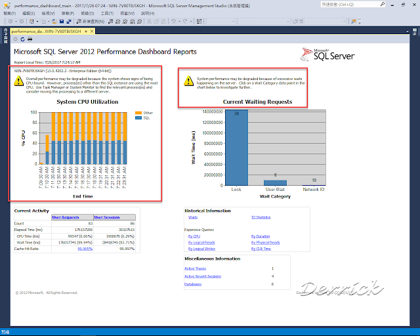
Task: Click into the Quick Launch search field
Action: pos(350,5)
